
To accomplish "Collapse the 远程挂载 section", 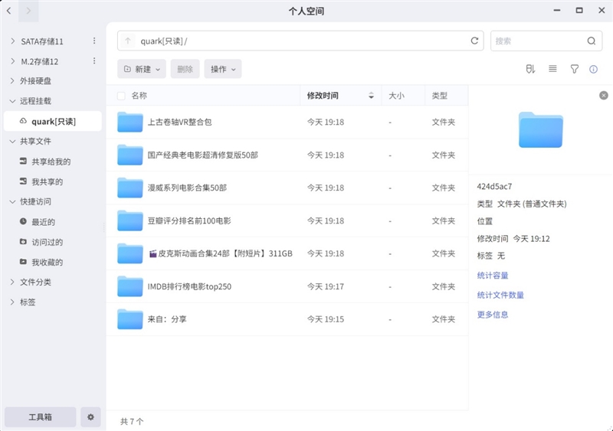I will [x=12, y=101].
